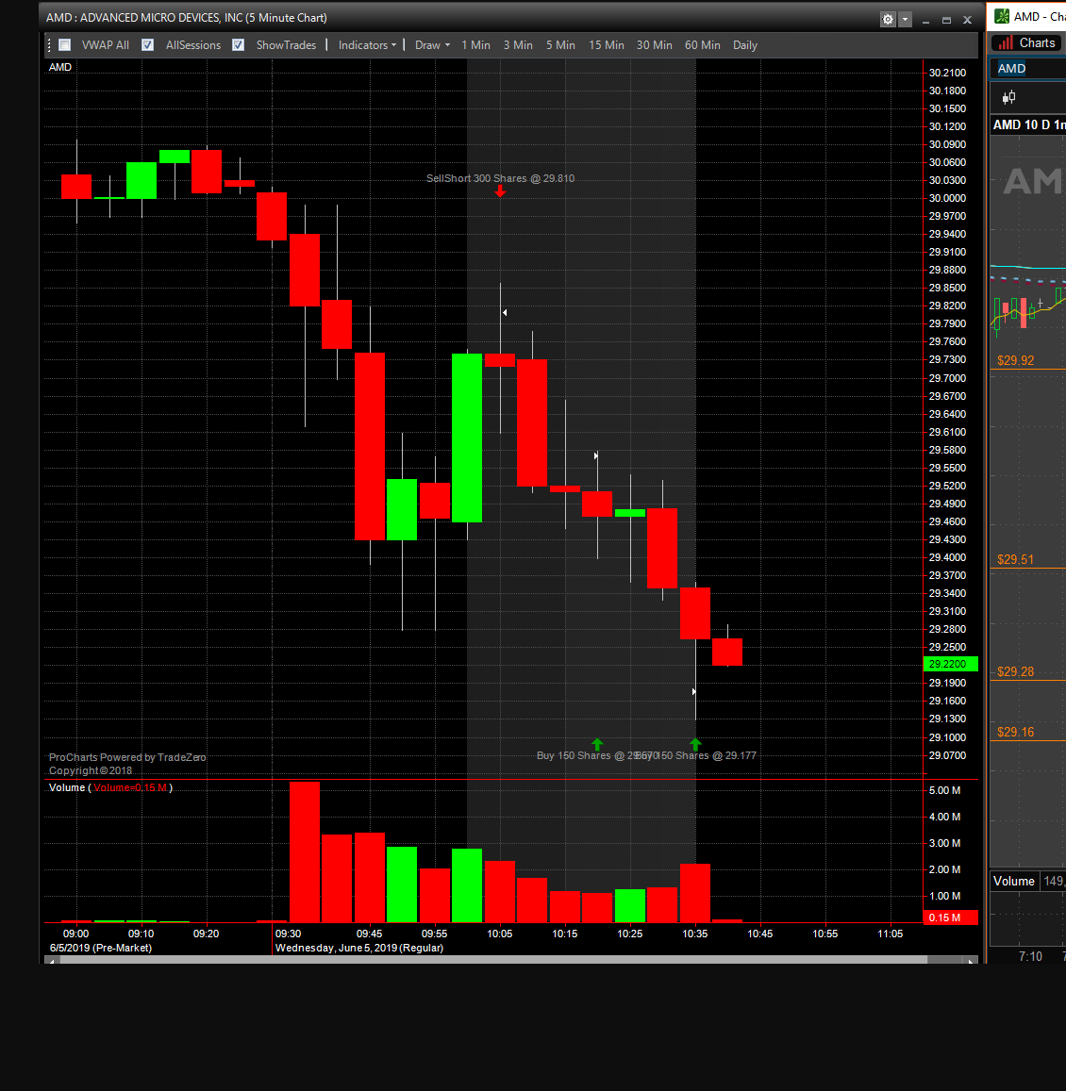Screen dimensions: 1066x1091
Task: Switch chart to Daily interval
Action: coord(745,45)
